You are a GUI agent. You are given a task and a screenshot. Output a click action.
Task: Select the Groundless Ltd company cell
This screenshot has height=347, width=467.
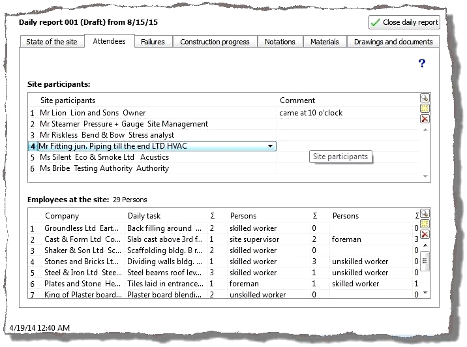[82, 228]
